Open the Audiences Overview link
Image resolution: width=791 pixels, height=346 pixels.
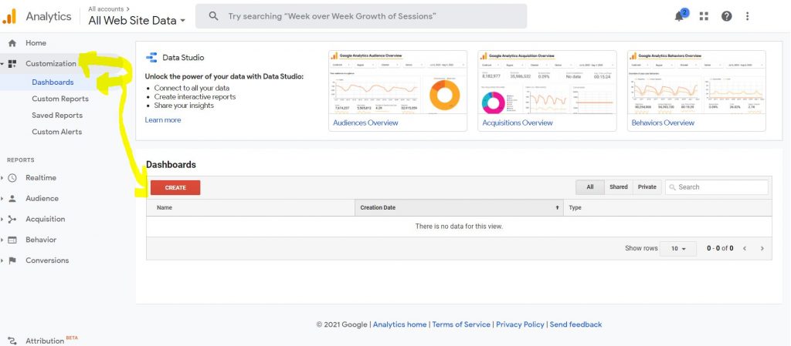pos(365,123)
